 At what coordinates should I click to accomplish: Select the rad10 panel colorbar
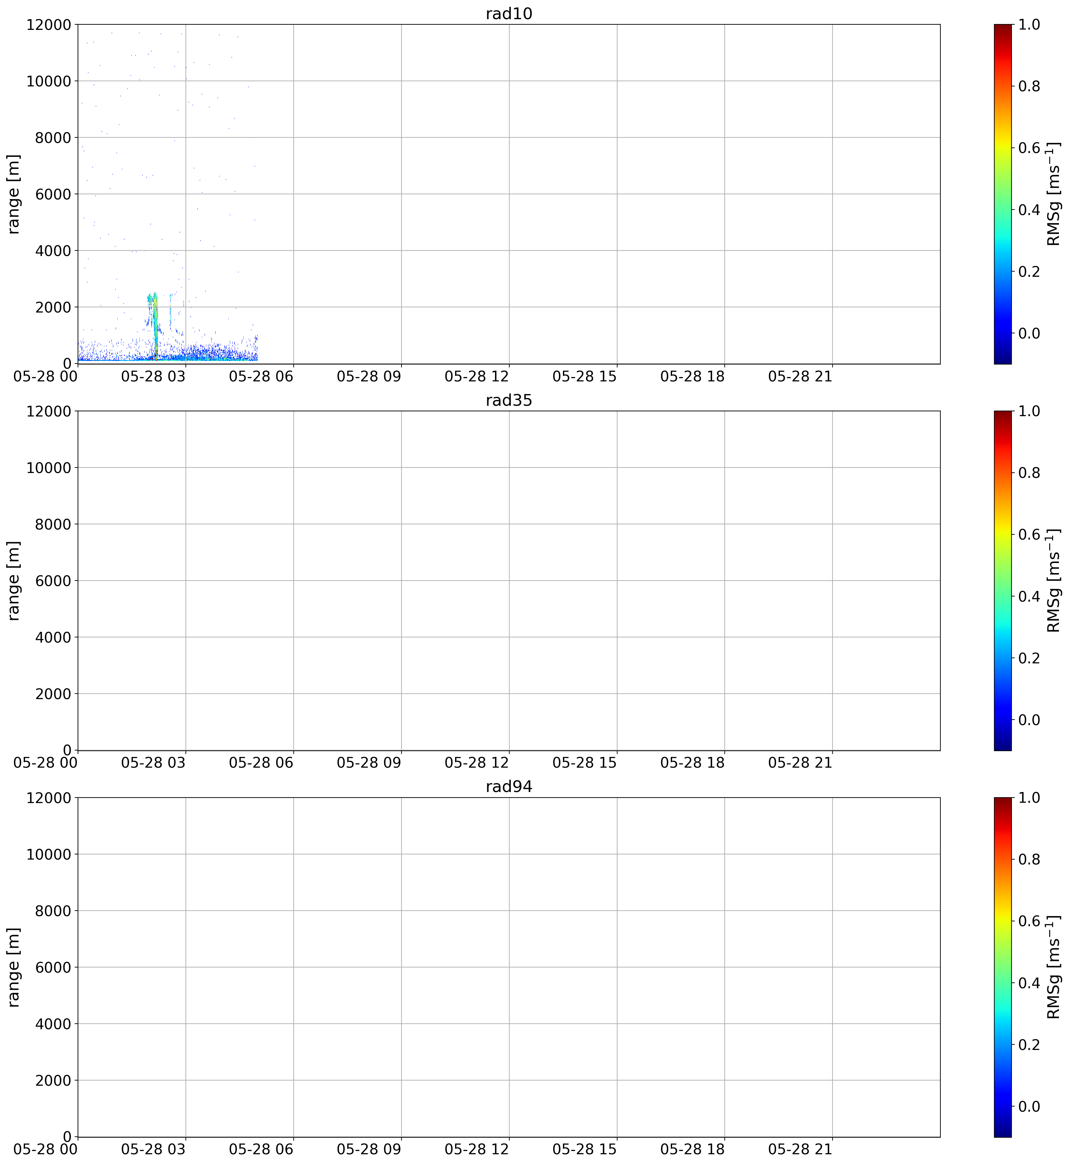pos(1003,194)
